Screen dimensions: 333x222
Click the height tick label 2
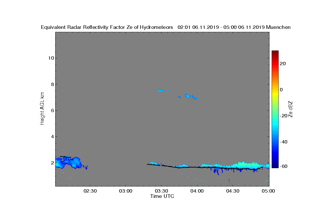(52, 163)
